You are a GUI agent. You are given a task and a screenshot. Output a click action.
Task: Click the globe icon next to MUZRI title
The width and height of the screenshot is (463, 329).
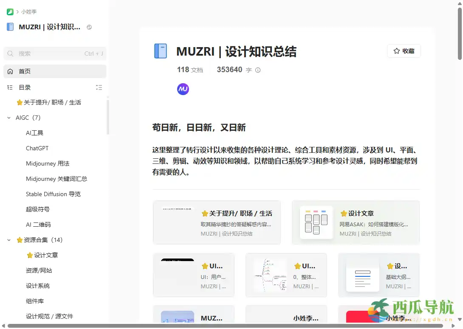pyautogui.click(x=89, y=27)
